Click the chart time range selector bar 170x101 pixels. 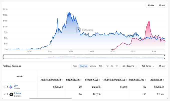pyautogui.click(x=84, y=57)
